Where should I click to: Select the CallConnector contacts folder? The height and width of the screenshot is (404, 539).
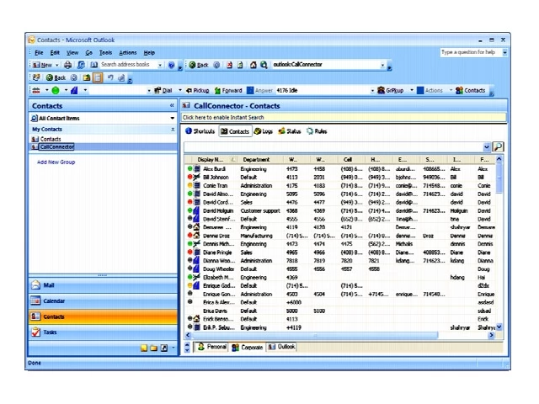coord(56,146)
